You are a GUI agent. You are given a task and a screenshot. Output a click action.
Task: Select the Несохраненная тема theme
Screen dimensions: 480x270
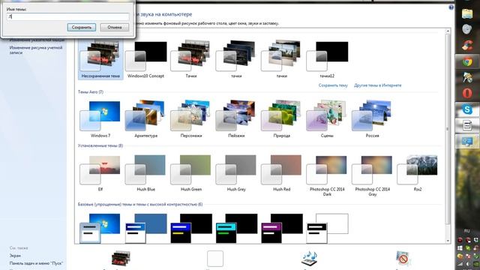pyautogui.click(x=100, y=59)
